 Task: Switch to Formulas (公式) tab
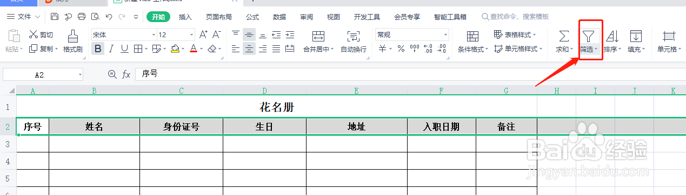252,17
